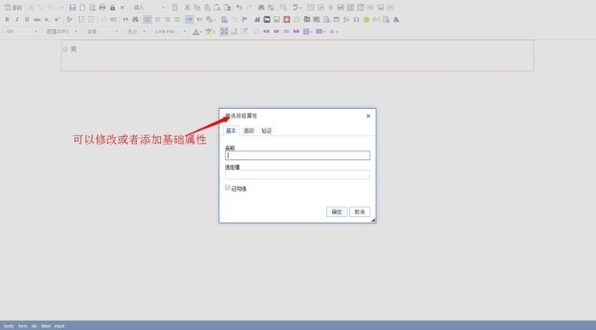Image resolution: width=596 pixels, height=330 pixels.
Task: Click the Save floppy disk icon
Action: point(72,8)
